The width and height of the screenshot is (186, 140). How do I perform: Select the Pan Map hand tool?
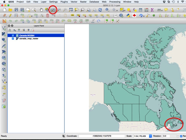(x=41, y=10)
